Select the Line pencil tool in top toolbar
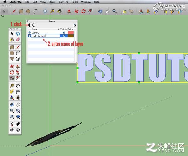188x156 pixels. click(x=14, y=12)
